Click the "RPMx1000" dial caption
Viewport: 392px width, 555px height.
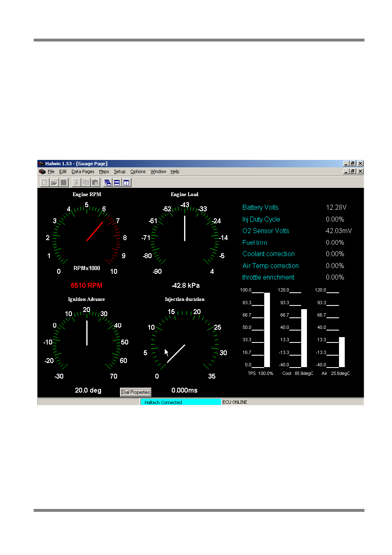pyautogui.click(x=87, y=268)
